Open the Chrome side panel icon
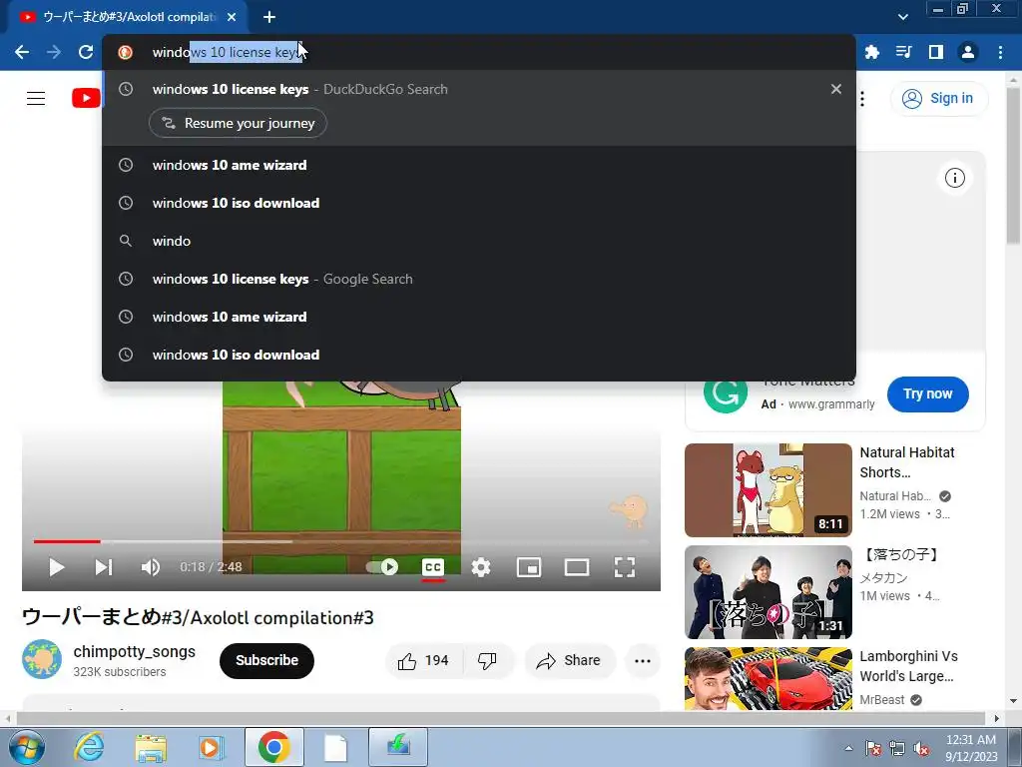Screen dimensions: 1022x767 pos(936,52)
